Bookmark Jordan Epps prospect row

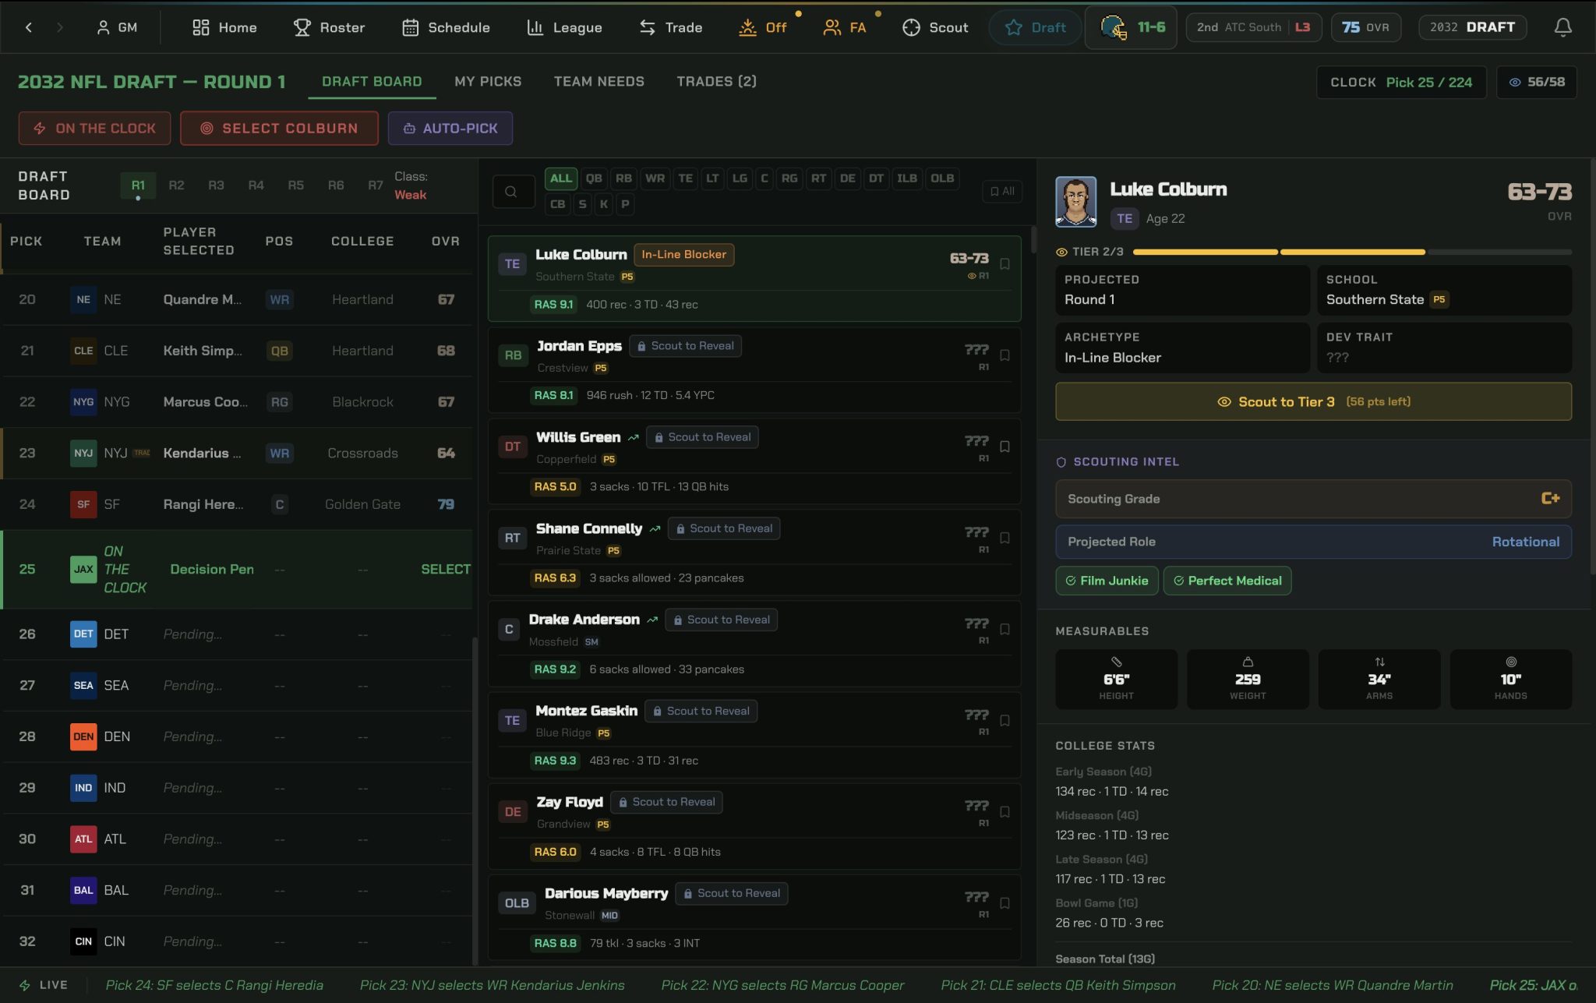tap(1005, 355)
